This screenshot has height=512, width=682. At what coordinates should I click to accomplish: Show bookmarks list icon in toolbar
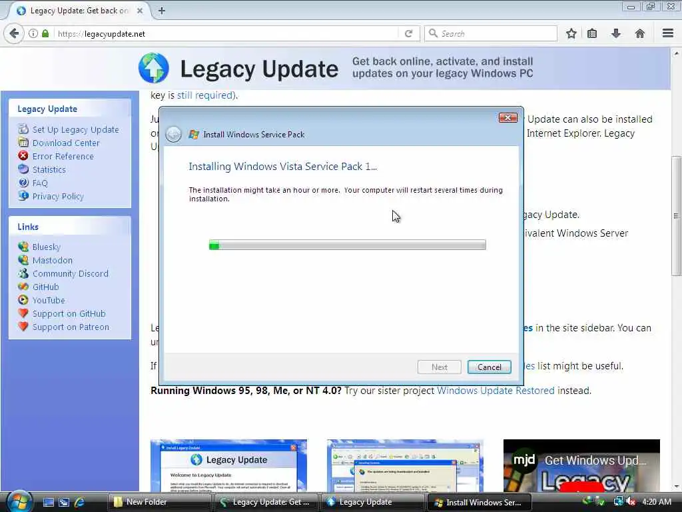point(592,33)
